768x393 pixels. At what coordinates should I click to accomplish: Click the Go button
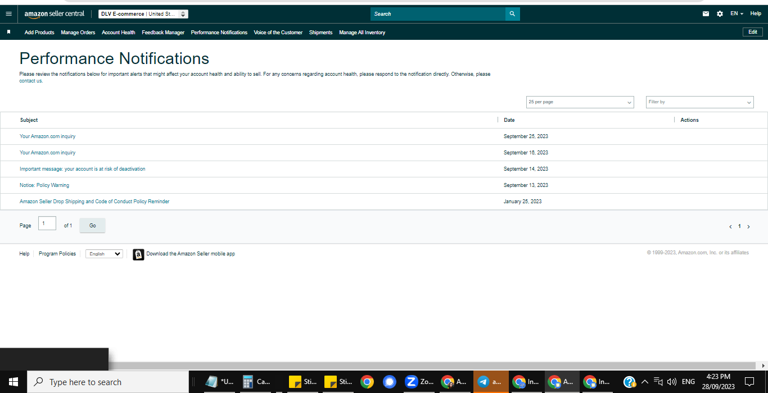(93, 226)
